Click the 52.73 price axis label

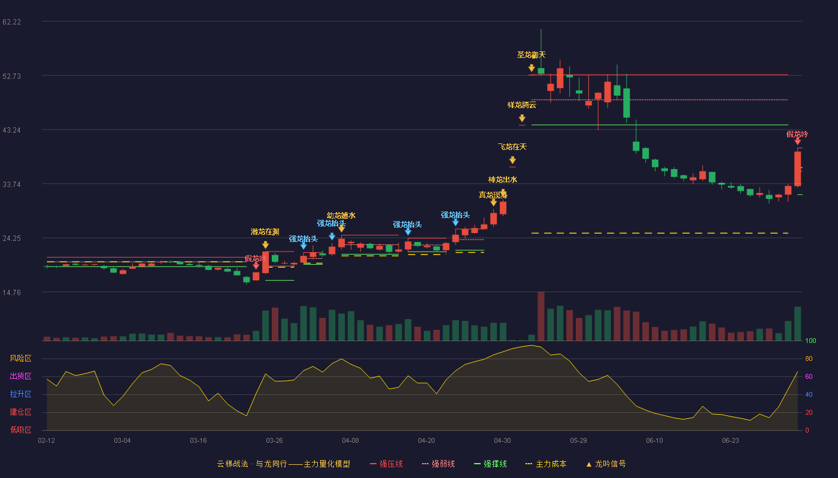[x=12, y=76]
